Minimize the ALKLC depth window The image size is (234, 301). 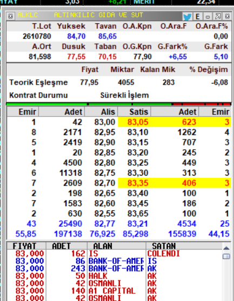(x=208, y=16)
